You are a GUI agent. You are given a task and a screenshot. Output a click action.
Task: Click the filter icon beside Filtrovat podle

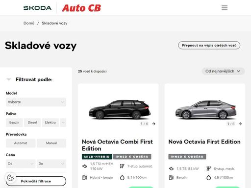coord(9,79)
